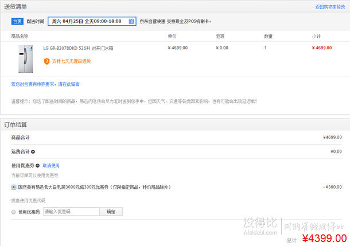This screenshot has height=246, width=350.
Task: Click the red ¥4699.00 subtotal price
Action: tap(321, 48)
